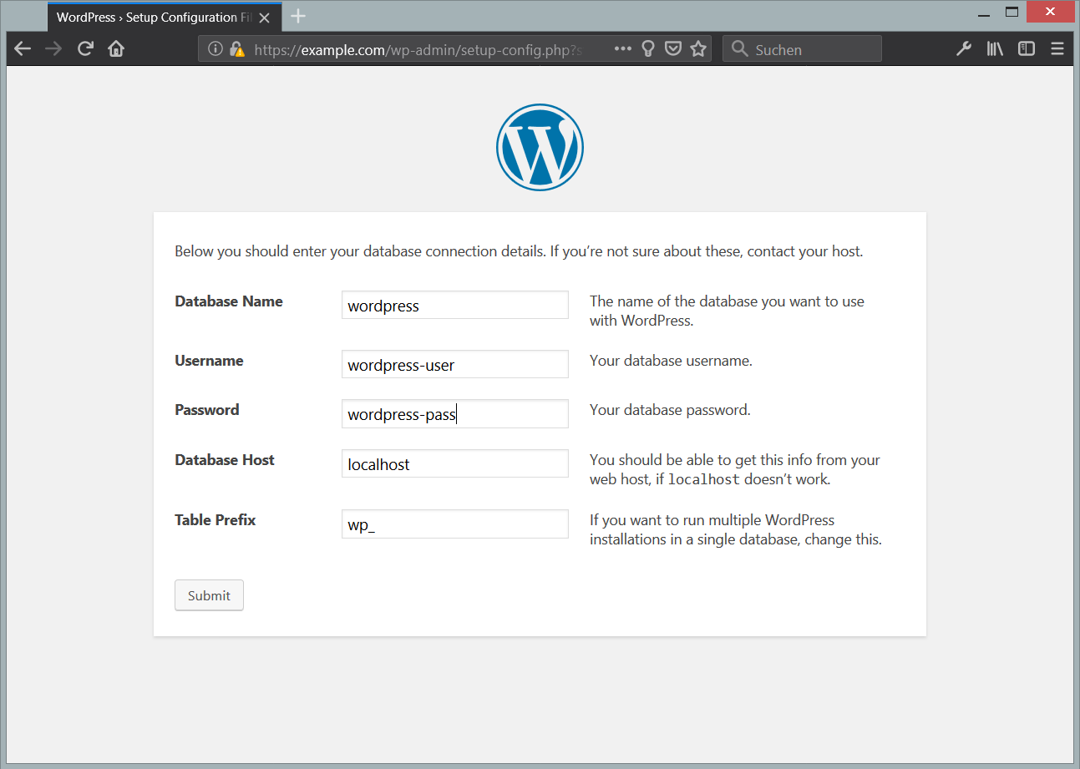Image resolution: width=1080 pixels, height=769 pixels.
Task: Open page actions three-dot menu
Action: pyautogui.click(x=622, y=49)
